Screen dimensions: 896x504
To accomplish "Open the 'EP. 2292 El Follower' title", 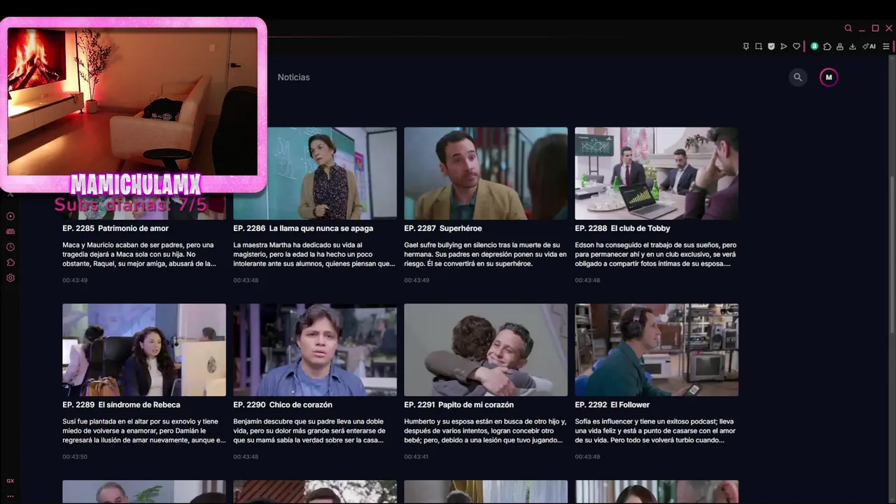I will tap(612, 405).
